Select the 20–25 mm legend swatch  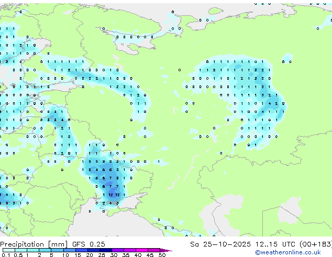[93, 250]
